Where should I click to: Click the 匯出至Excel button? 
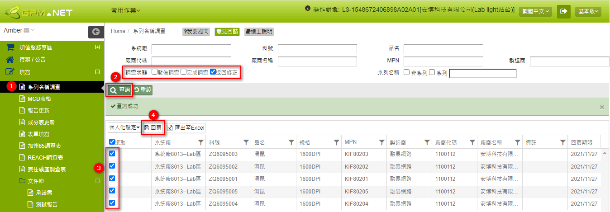[186, 128]
